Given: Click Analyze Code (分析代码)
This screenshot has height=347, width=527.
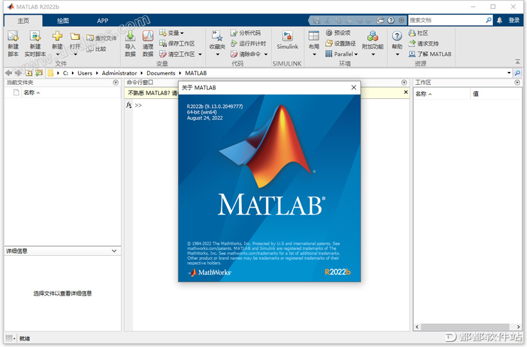Looking at the screenshot, I should coord(246,33).
